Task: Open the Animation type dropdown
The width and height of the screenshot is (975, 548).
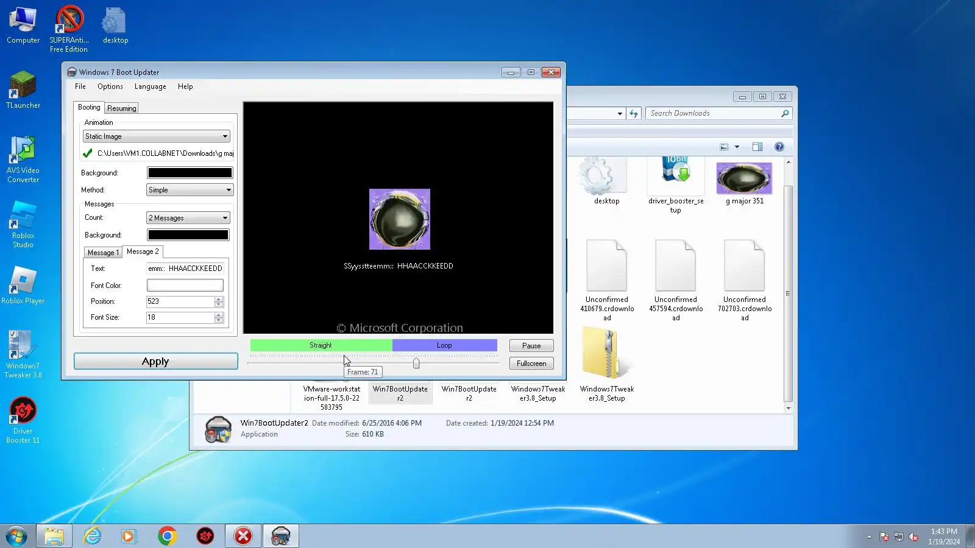Action: (156, 136)
